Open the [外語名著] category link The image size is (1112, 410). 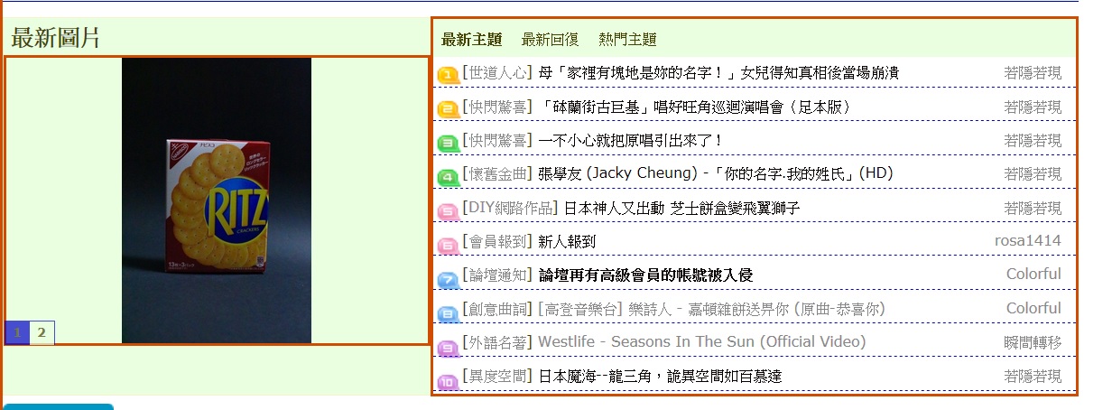[x=497, y=342]
